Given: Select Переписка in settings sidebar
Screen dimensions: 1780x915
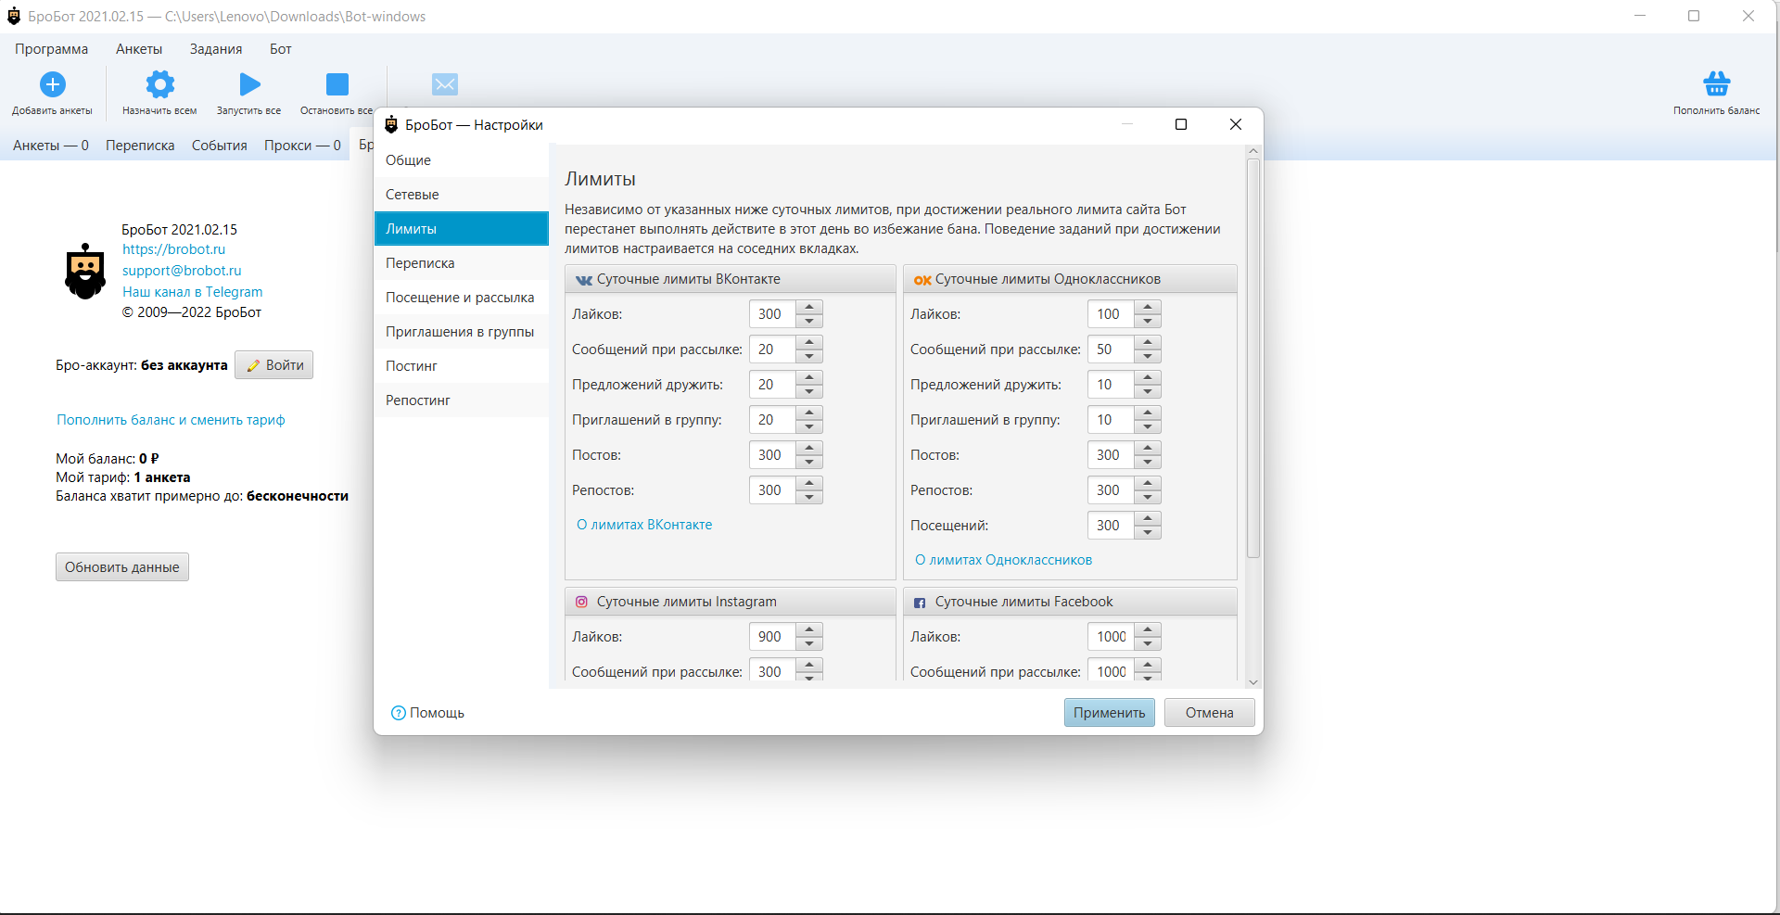Looking at the screenshot, I should click(x=462, y=263).
